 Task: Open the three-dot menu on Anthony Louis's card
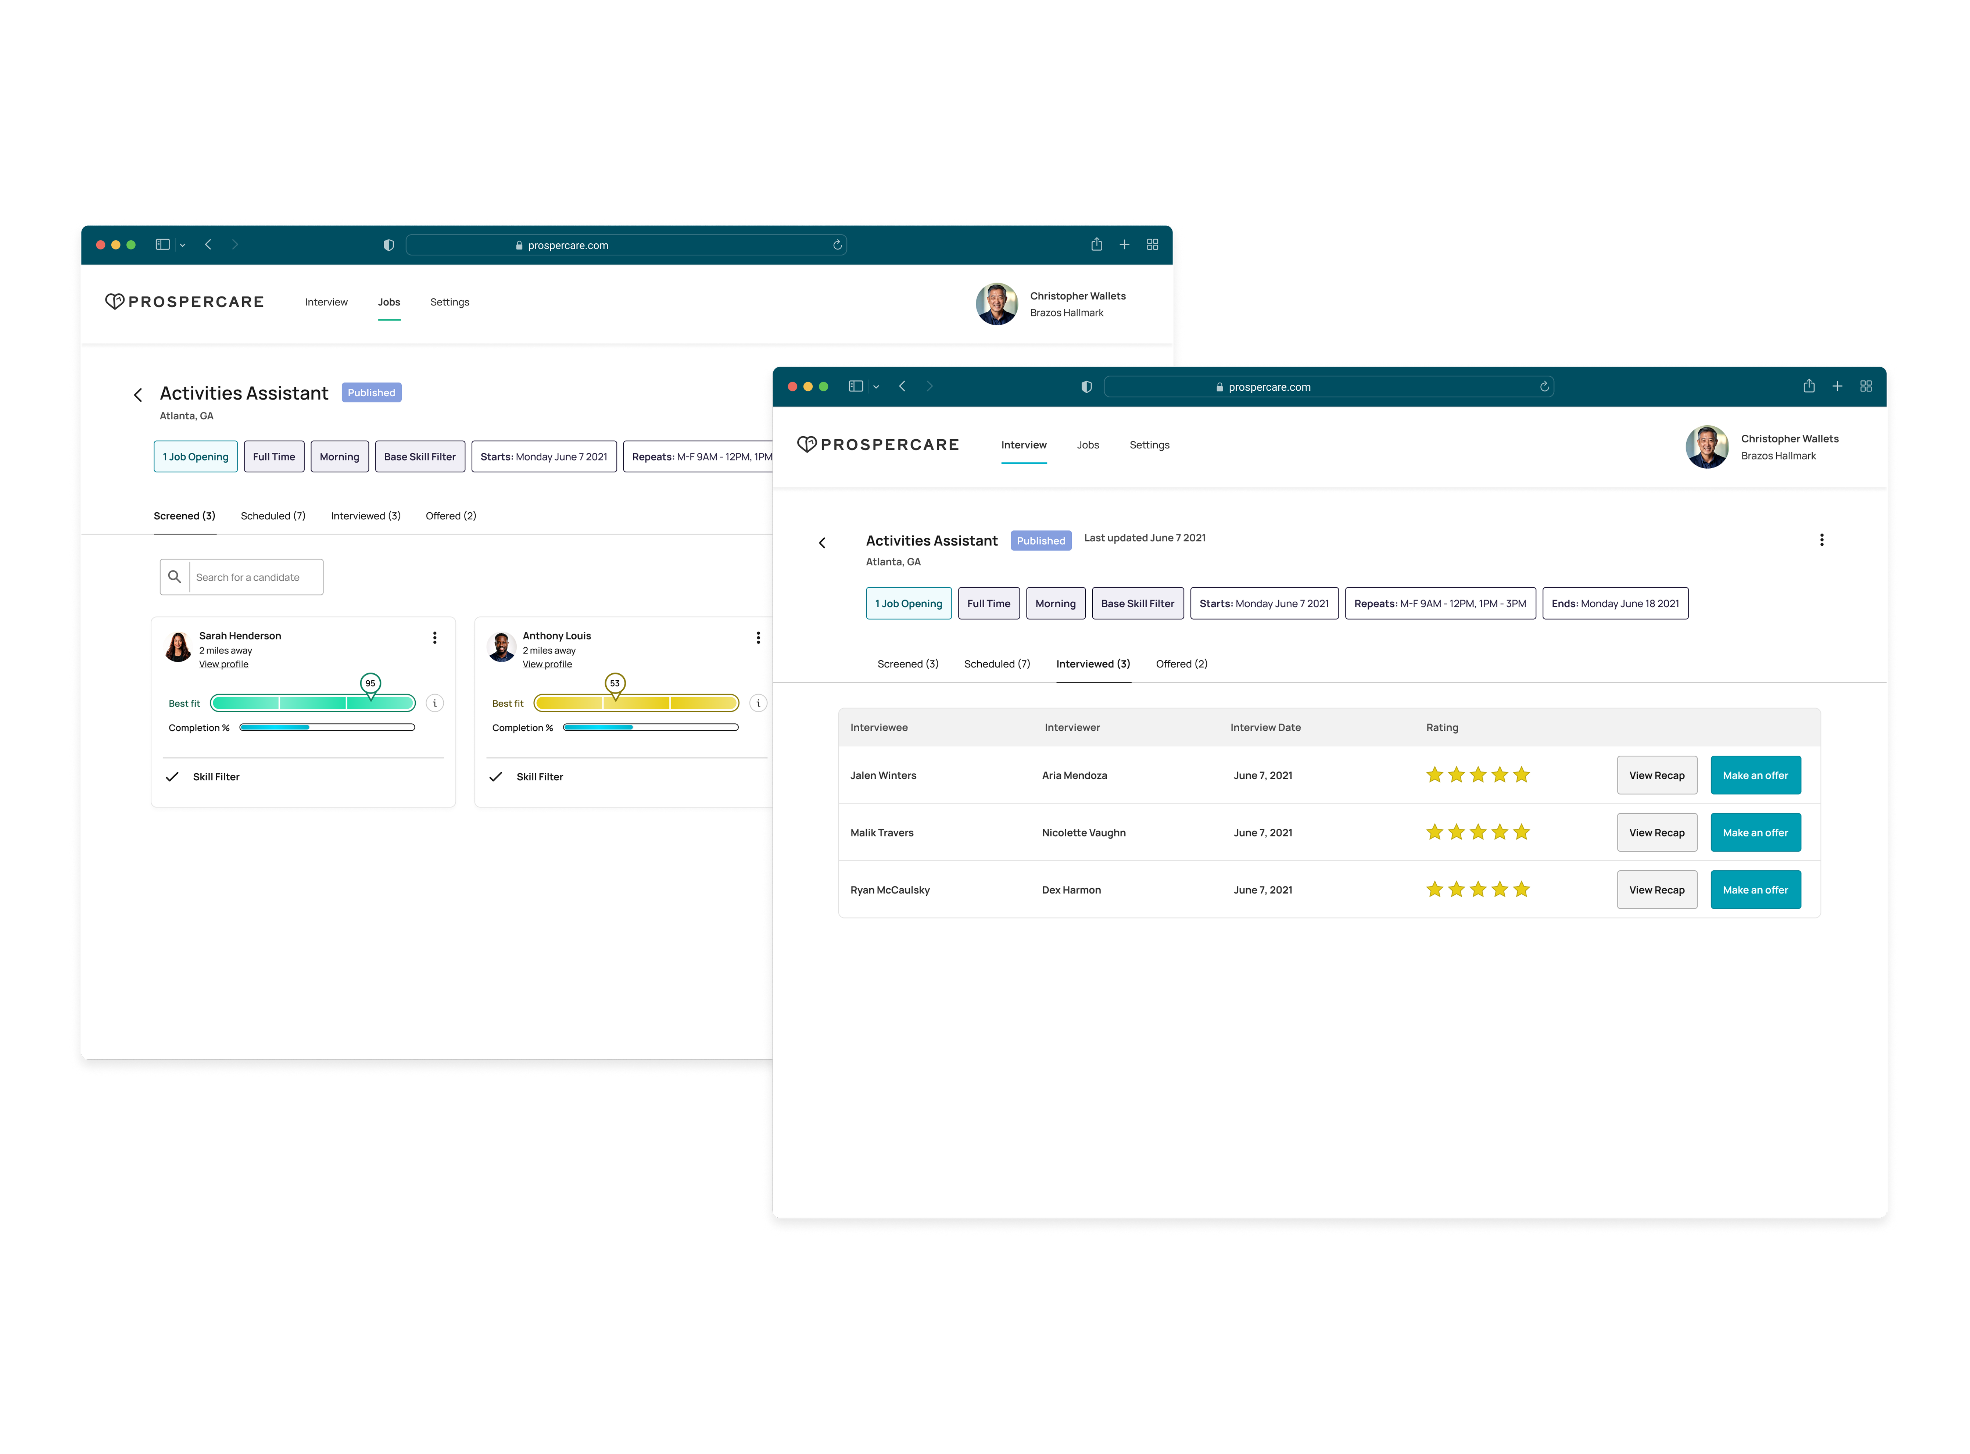[x=759, y=638]
